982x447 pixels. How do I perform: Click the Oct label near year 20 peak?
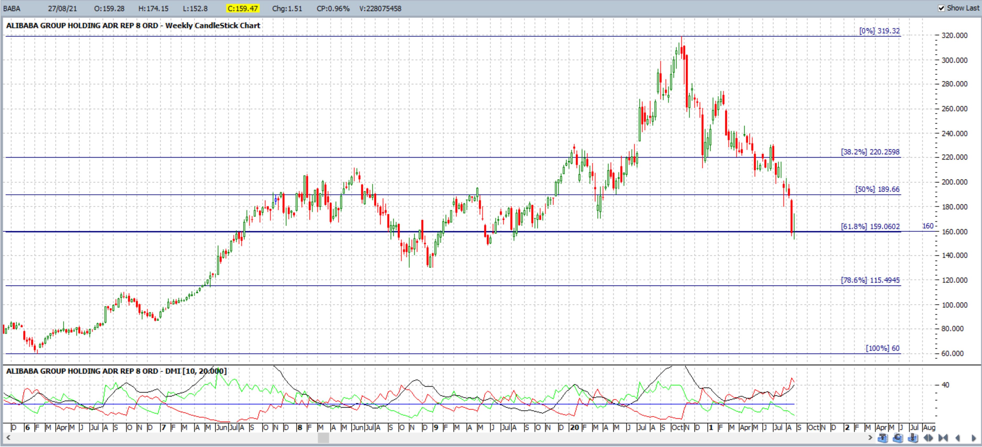677,428
